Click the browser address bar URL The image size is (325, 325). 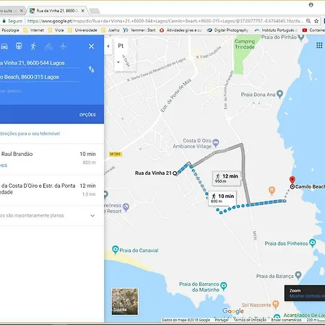click(x=165, y=21)
